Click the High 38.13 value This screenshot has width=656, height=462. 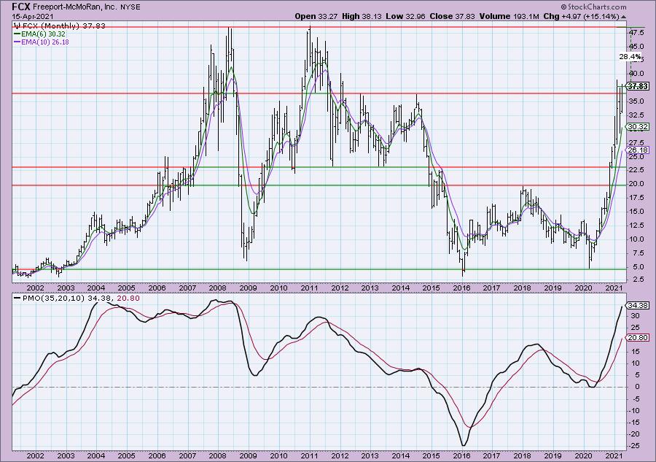click(x=361, y=16)
